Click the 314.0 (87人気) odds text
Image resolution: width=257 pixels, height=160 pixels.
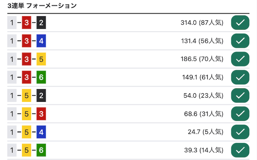coord(202,23)
